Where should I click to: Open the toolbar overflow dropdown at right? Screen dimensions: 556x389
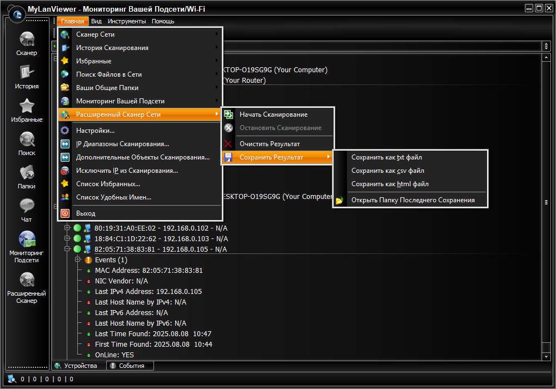coord(546,46)
